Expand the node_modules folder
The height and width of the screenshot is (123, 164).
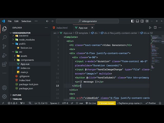click(x=27, y=40)
